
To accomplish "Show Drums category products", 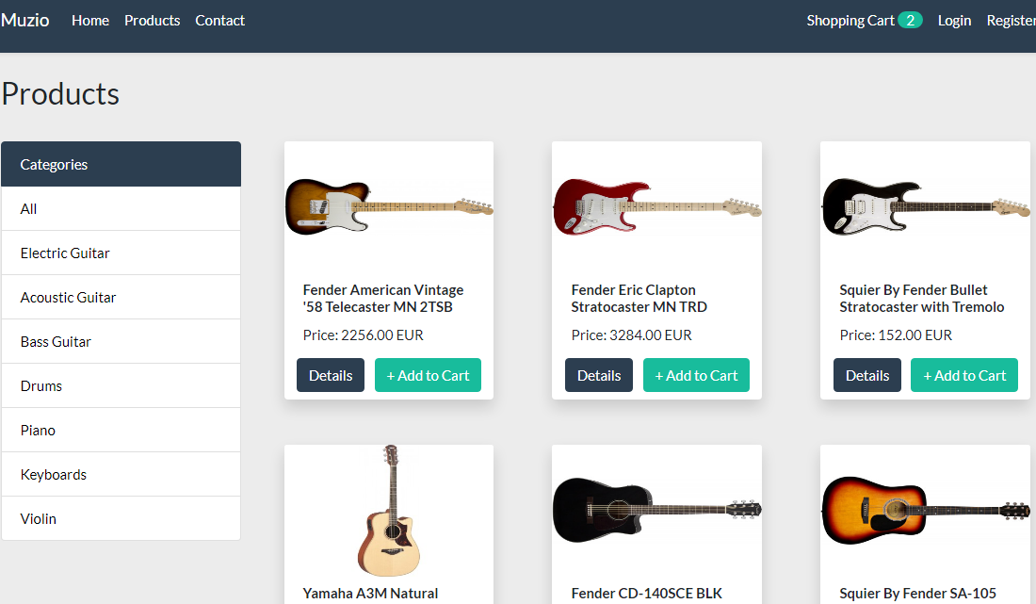I will tap(121, 386).
